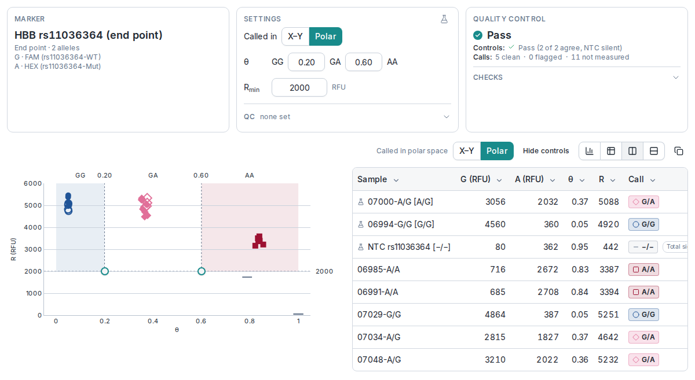The image size is (695, 380).
Task: Grab the 0.20 threshold handle on plot
Action: 105,271
